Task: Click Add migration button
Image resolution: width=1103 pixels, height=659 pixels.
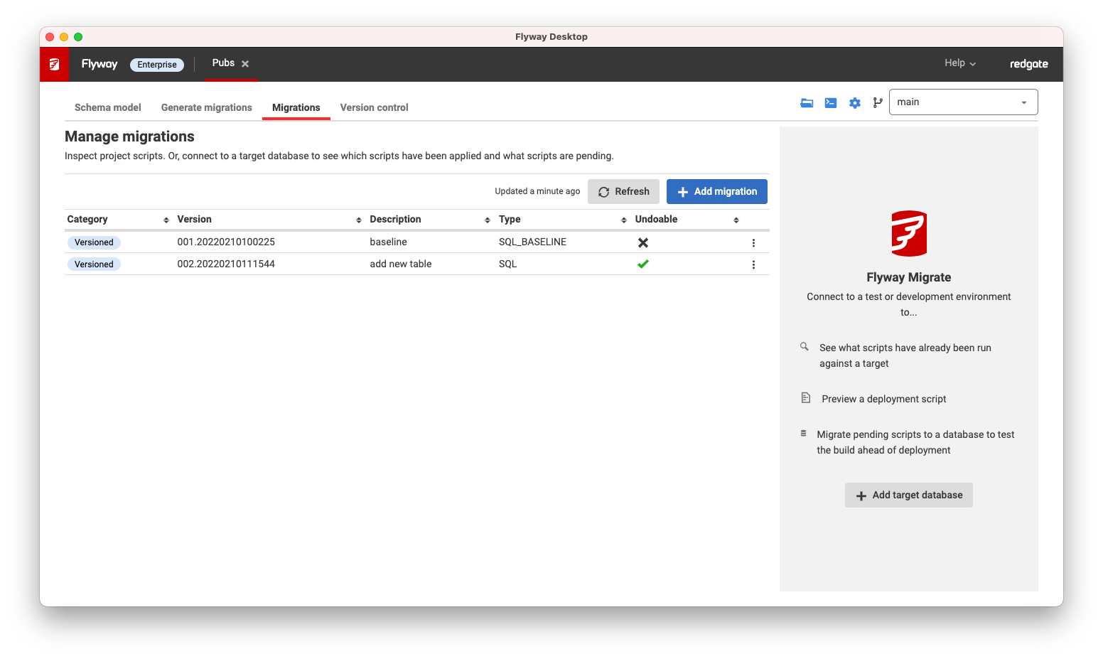Action: [716, 192]
